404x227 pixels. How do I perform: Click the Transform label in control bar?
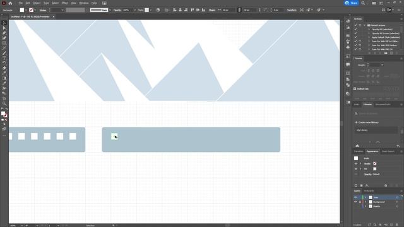[x=292, y=10]
